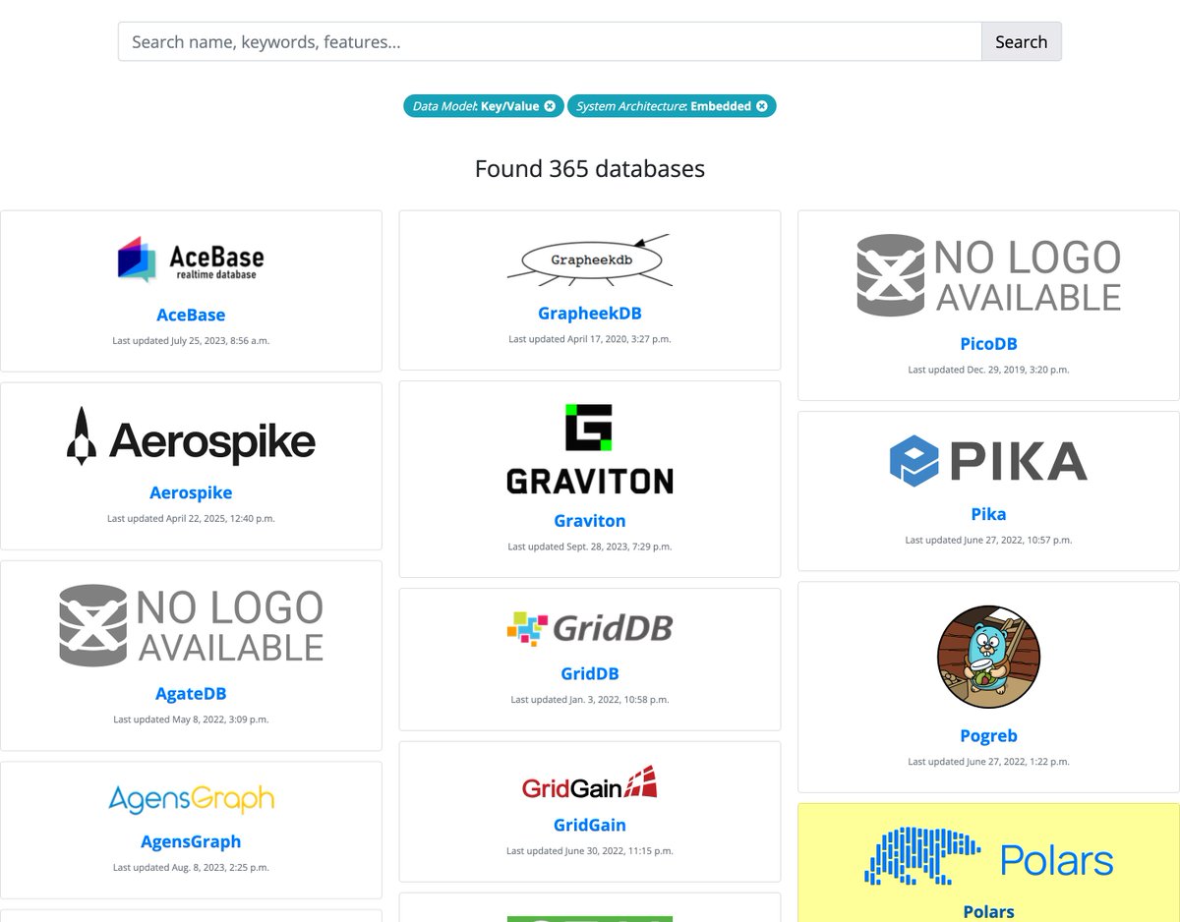
Task: Click the GridGain logo
Action: coord(590,781)
